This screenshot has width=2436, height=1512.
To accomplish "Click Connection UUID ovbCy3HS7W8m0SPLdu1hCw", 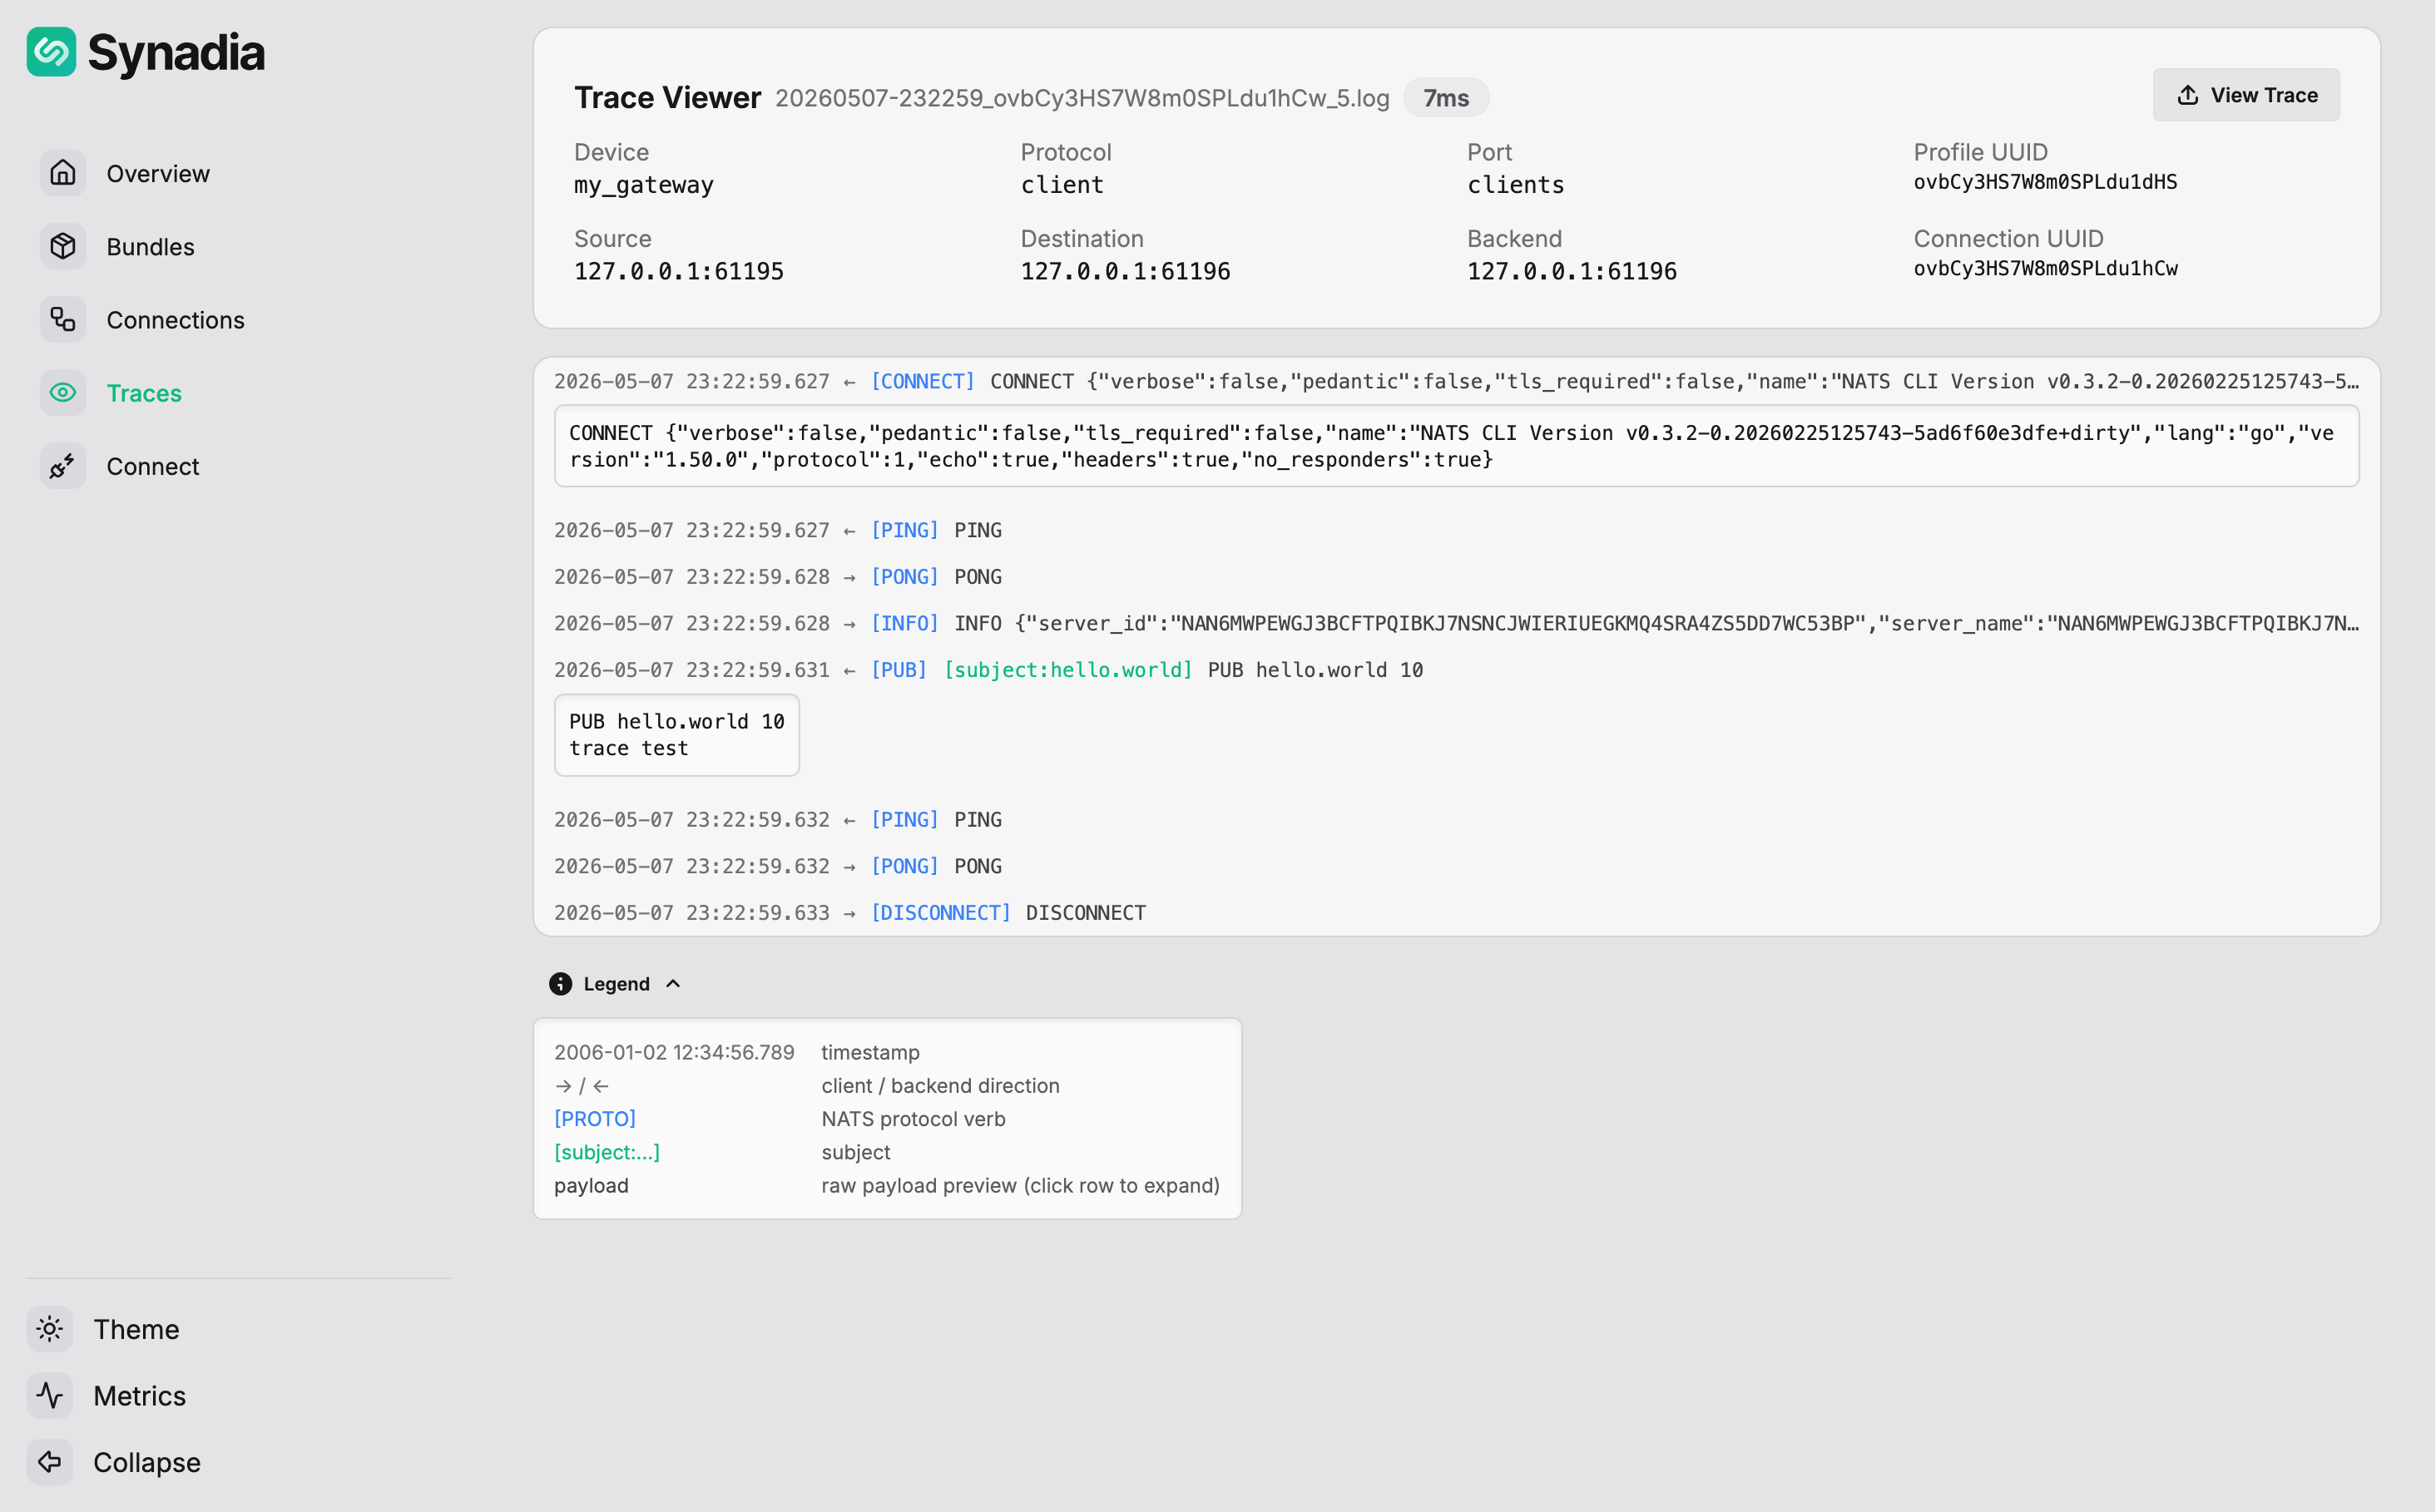I will 2046,268.
